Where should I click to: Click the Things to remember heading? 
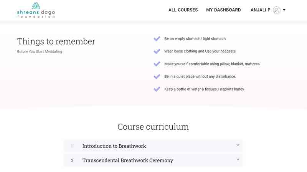tap(56, 41)
